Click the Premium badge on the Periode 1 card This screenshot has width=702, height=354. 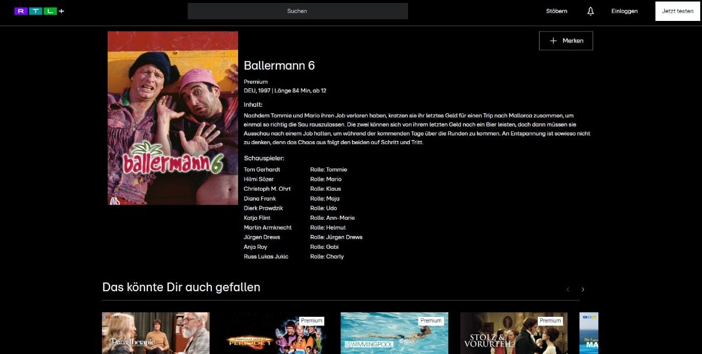311,321
